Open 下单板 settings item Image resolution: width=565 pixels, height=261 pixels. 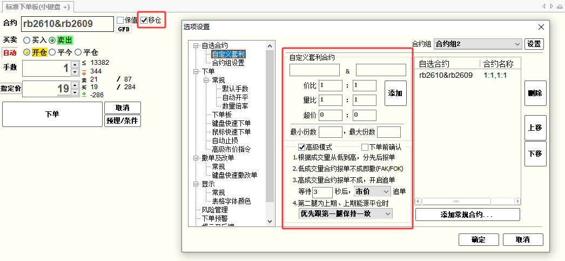click(221, 115)
